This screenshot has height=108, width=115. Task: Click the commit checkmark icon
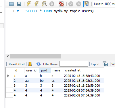point(71,4)
